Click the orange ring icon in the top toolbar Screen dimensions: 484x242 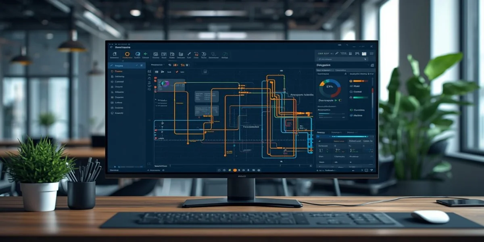pyautogui.click(x=127, y=54)
